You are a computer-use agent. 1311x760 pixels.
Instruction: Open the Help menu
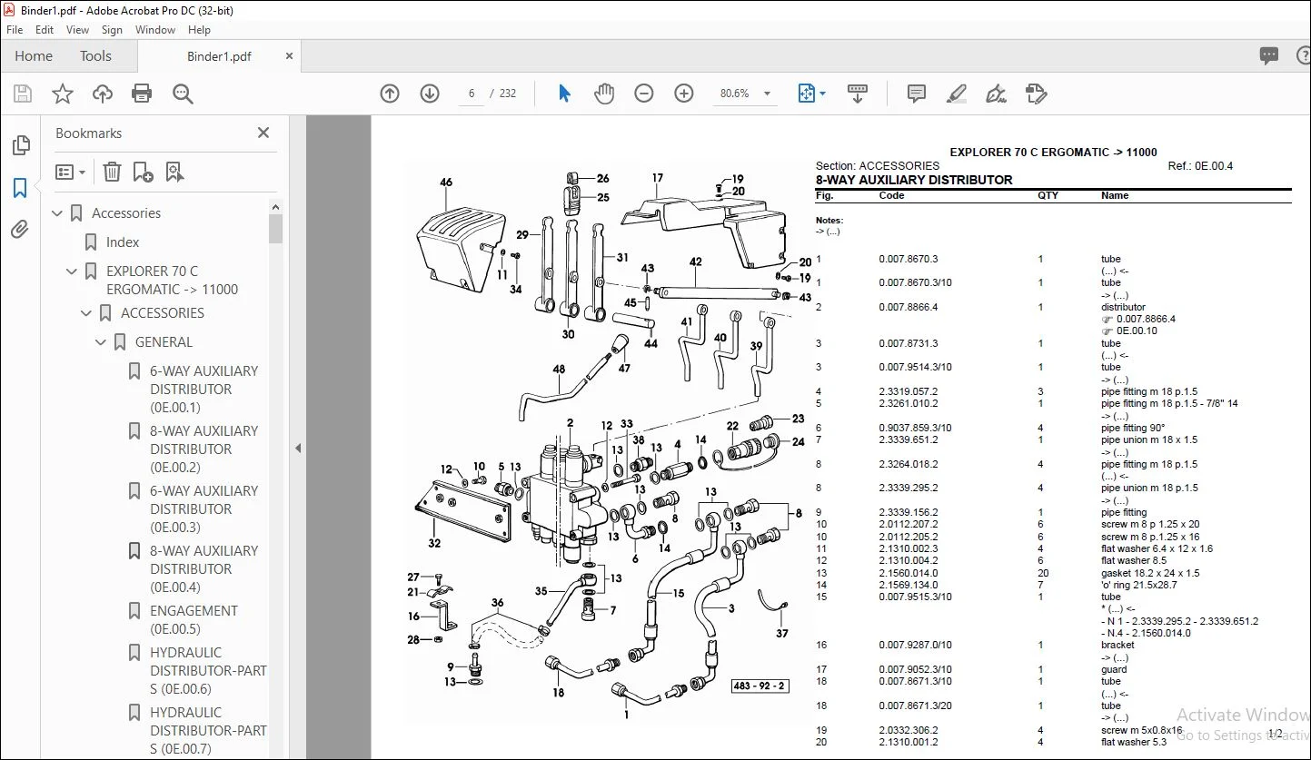pyautogui.click(x=199, y=30)
